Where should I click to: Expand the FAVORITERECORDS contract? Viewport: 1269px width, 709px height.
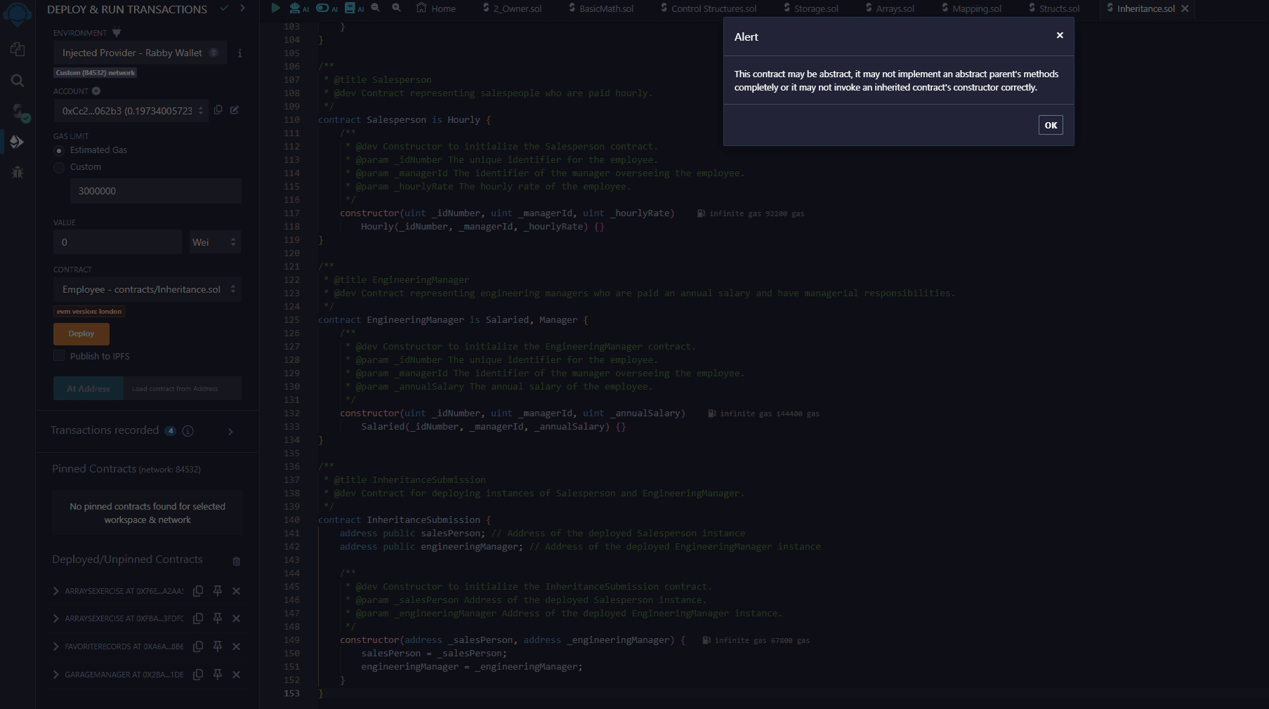[55, 647]
